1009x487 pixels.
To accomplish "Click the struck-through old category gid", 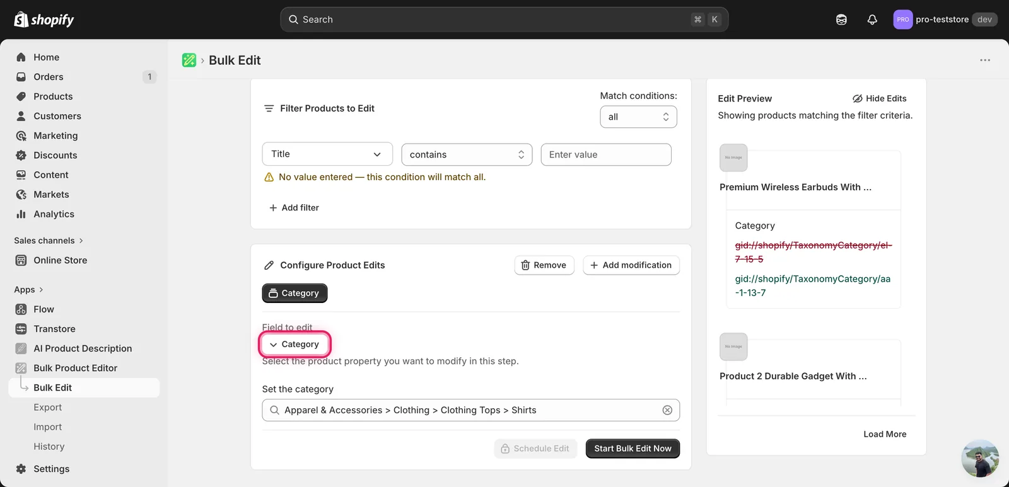I will pyautogui.click(x=814, y=252).
